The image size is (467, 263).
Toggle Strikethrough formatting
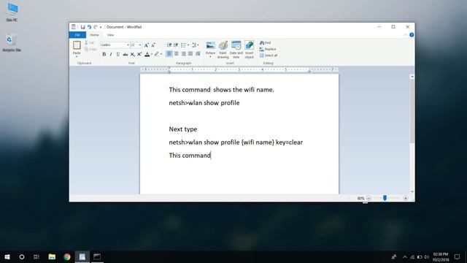click(x=126, y=54)
